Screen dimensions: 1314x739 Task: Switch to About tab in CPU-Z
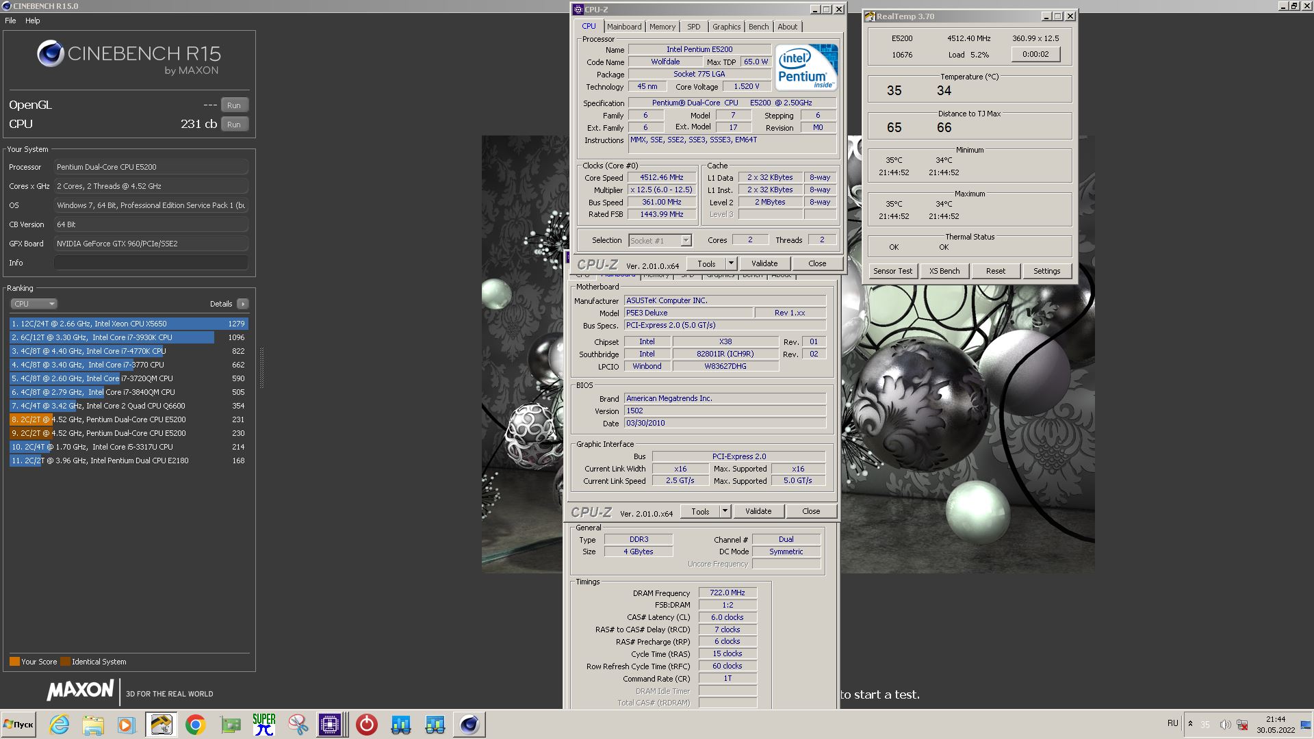[787, 27]
